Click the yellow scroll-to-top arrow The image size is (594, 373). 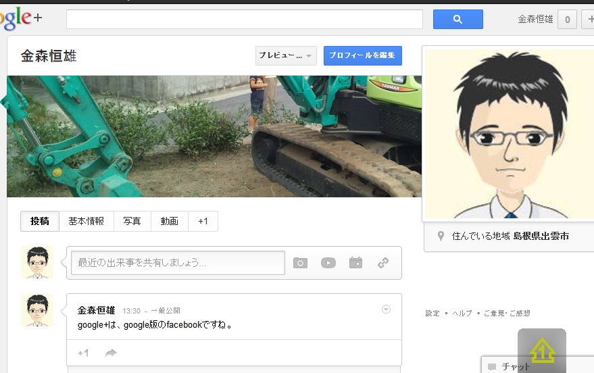click(x=541, y=350)
